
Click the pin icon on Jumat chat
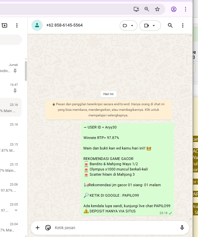point(15,71)
